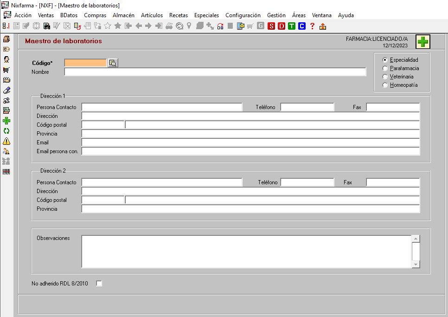Click Persona Contacto field in Dirección 1
The height and width of the screenshot is (317, 448).
pyautogui.click(x=162, y=107)
